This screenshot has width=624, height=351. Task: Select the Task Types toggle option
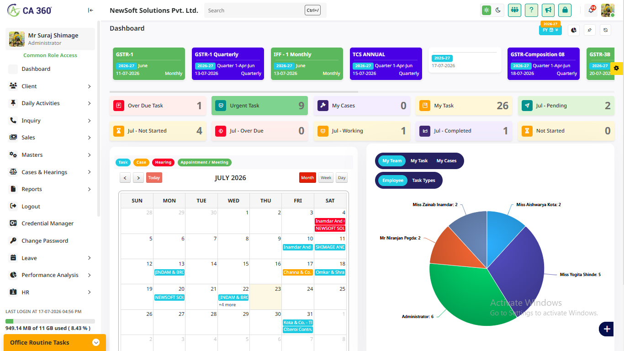pyautogui.click(x=423, y=181)
